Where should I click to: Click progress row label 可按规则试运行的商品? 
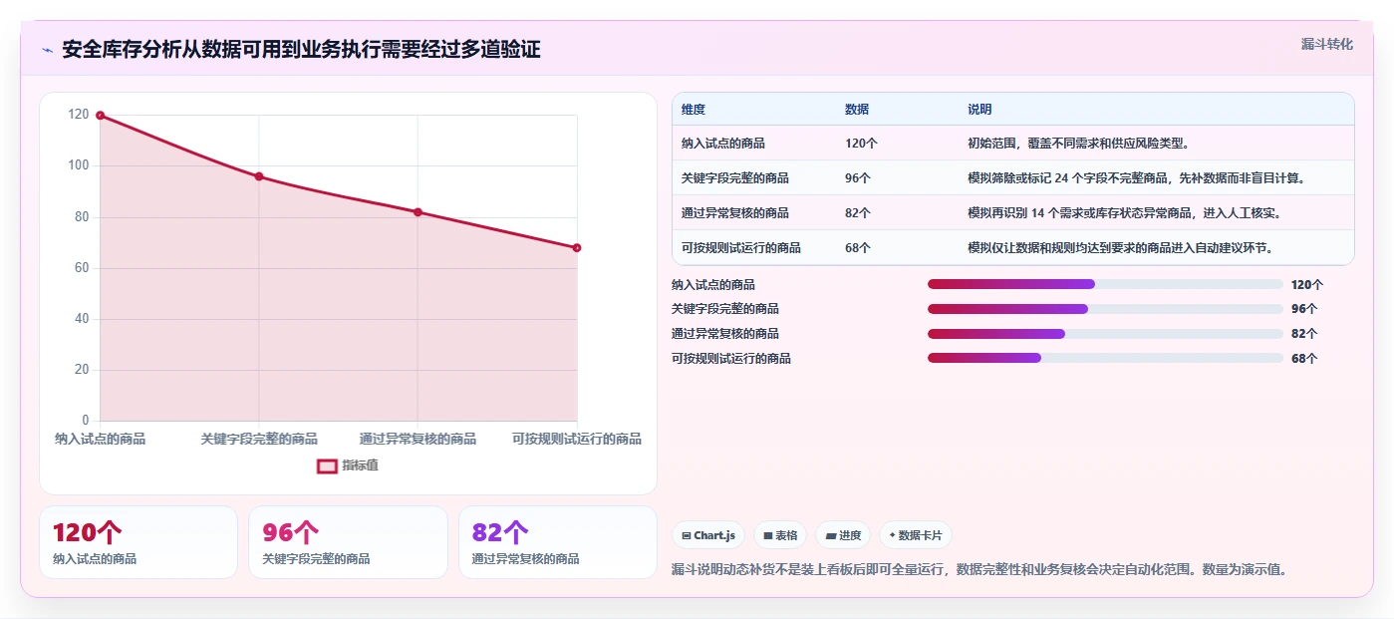point(731,358)
